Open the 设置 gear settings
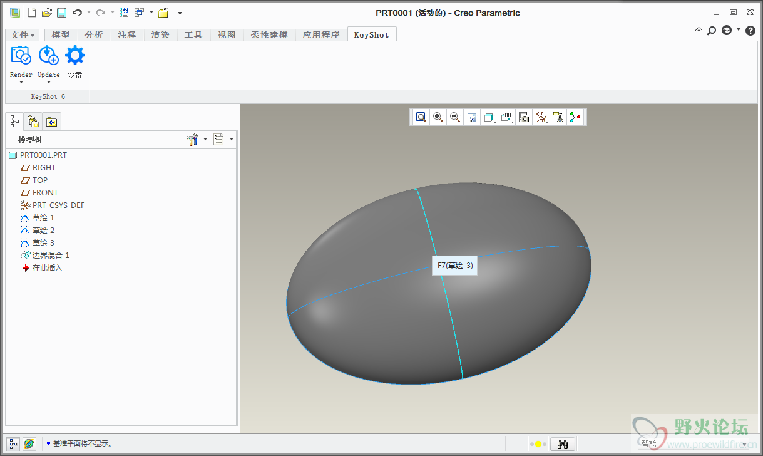 point(75,56)
